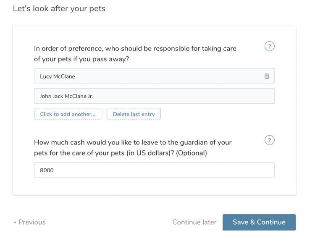Select the cash amount field containing 8000
The image size is (315, 252).
(154, 170)
